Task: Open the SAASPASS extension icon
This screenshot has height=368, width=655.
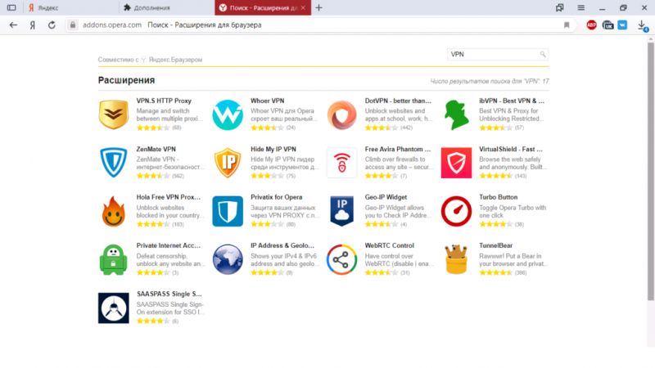Action: [114, 308]
